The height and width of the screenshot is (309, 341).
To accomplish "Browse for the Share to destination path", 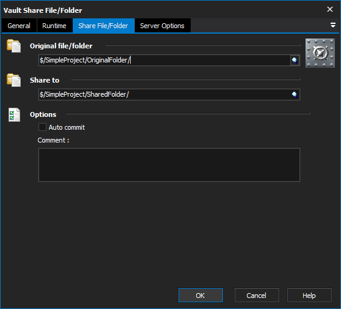I will click(x=295, y=94).
